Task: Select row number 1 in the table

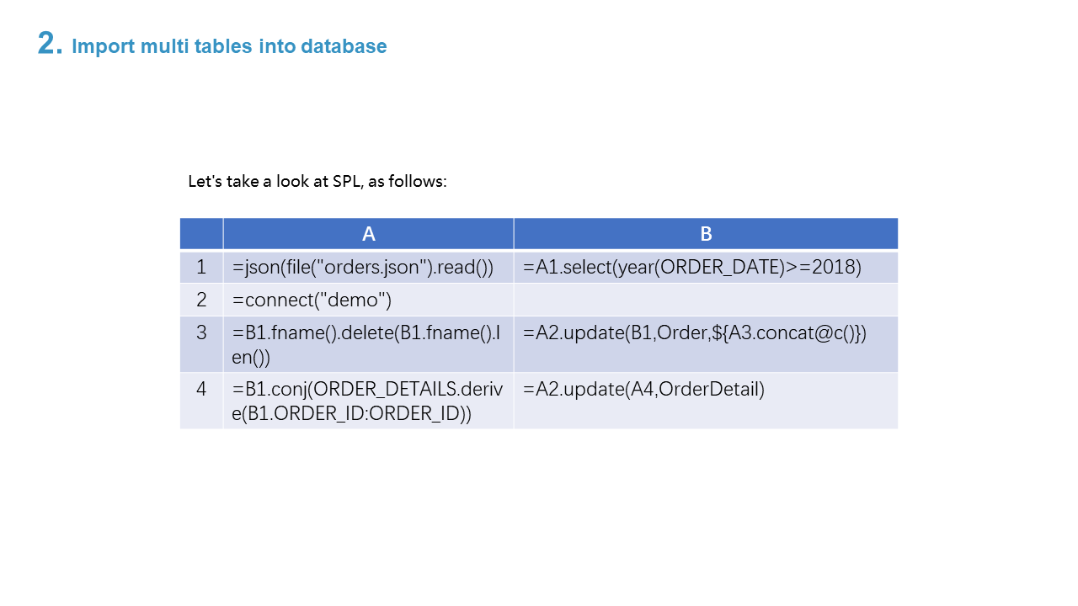Action: point(201,267)
